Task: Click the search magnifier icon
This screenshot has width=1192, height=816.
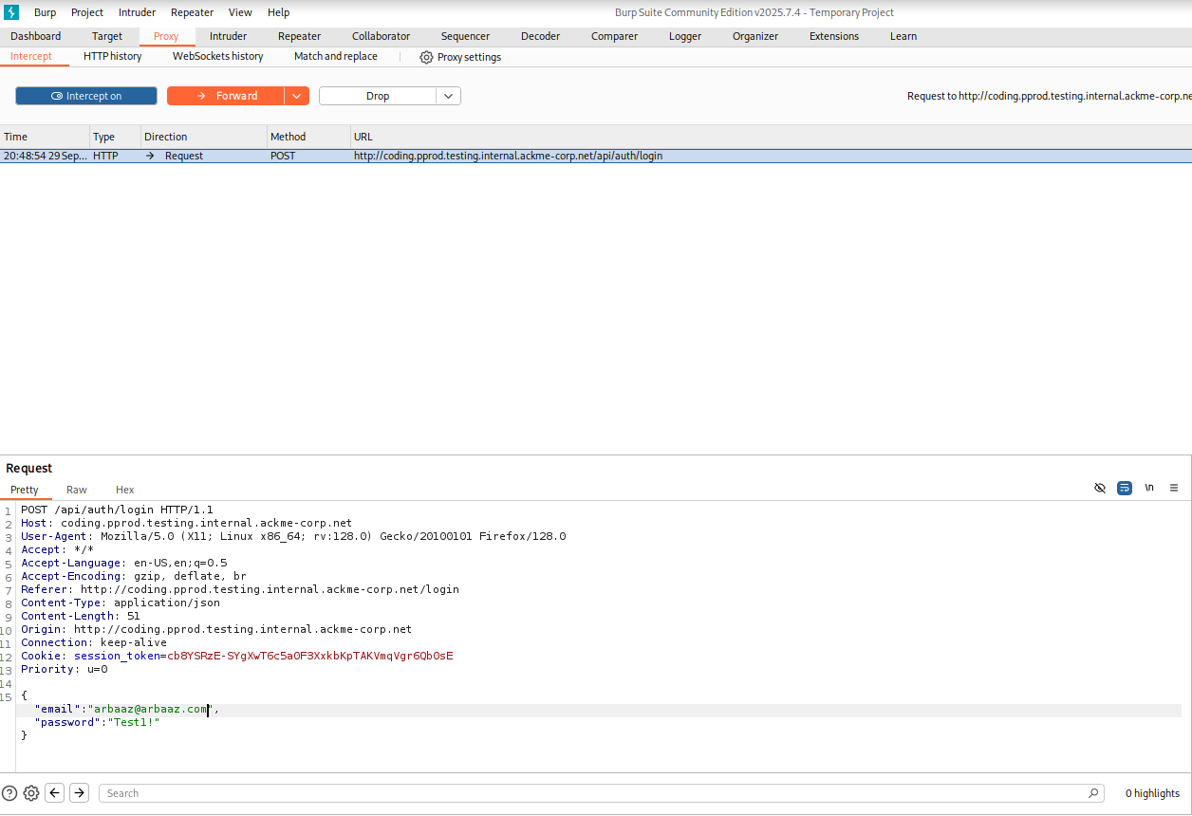Action: coord(1094,793)
